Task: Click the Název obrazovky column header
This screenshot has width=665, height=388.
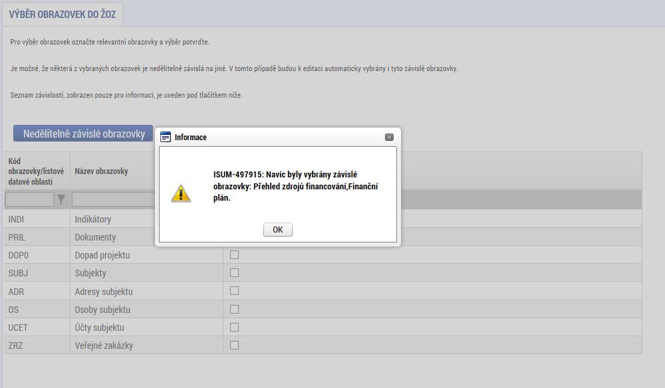Action: click(101, 171)
